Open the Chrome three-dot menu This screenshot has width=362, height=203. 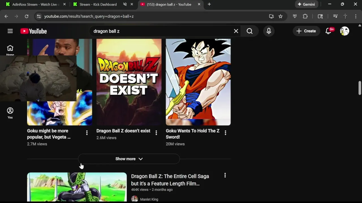pyautogui.click(x=356, y=16)
